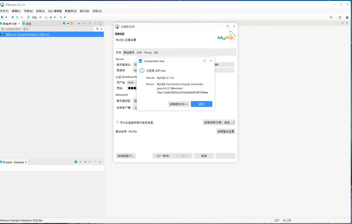Switch to Proxy tab in connection dialog
352x224 pixels.
(x=148, y=52)
